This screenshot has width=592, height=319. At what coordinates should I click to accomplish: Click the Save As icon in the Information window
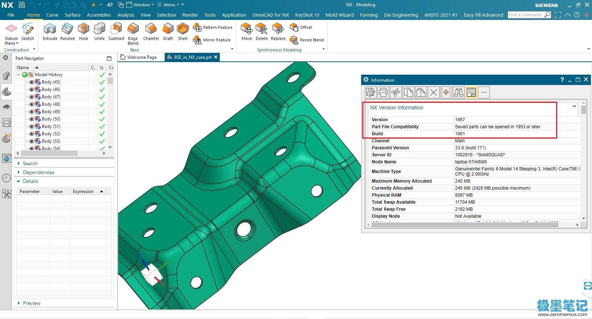[371, 92]
